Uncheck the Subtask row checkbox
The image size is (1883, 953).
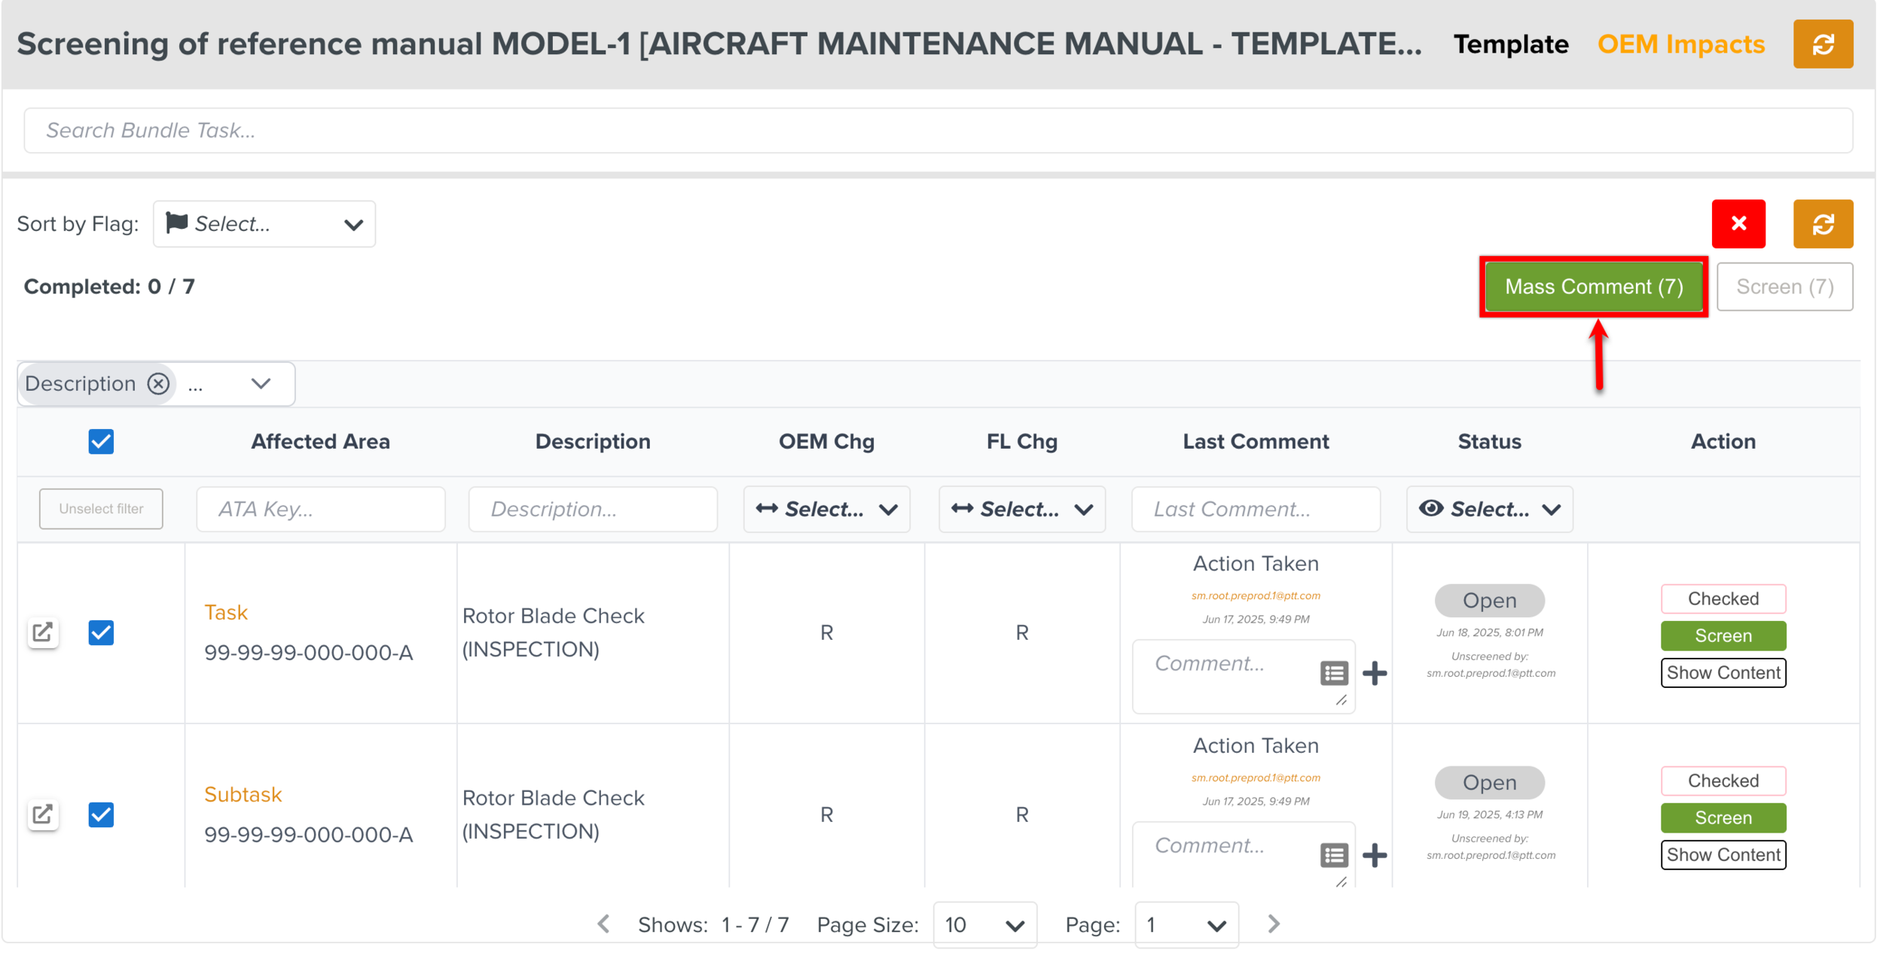pyautogui.click(x=101, y=814)
